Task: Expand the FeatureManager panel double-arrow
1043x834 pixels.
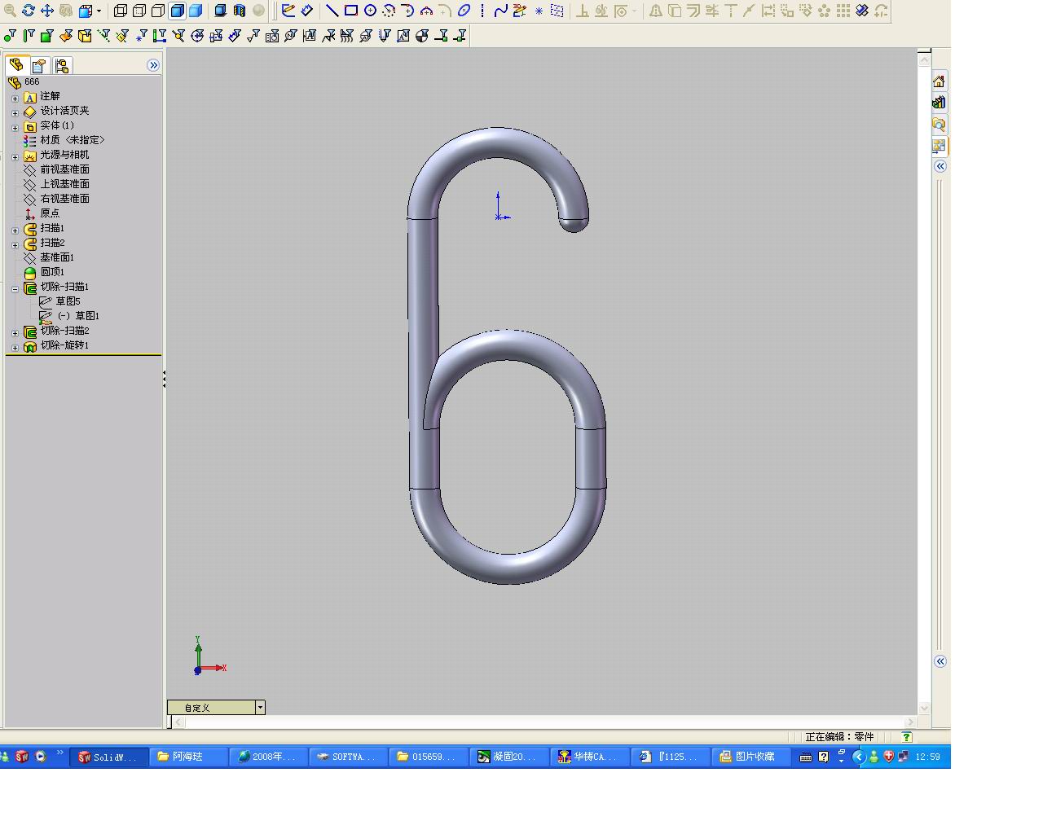Action: click(153, 65)
